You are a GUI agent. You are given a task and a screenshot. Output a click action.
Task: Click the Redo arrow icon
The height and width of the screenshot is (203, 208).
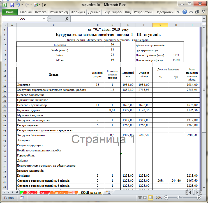[x=27, y=5]
